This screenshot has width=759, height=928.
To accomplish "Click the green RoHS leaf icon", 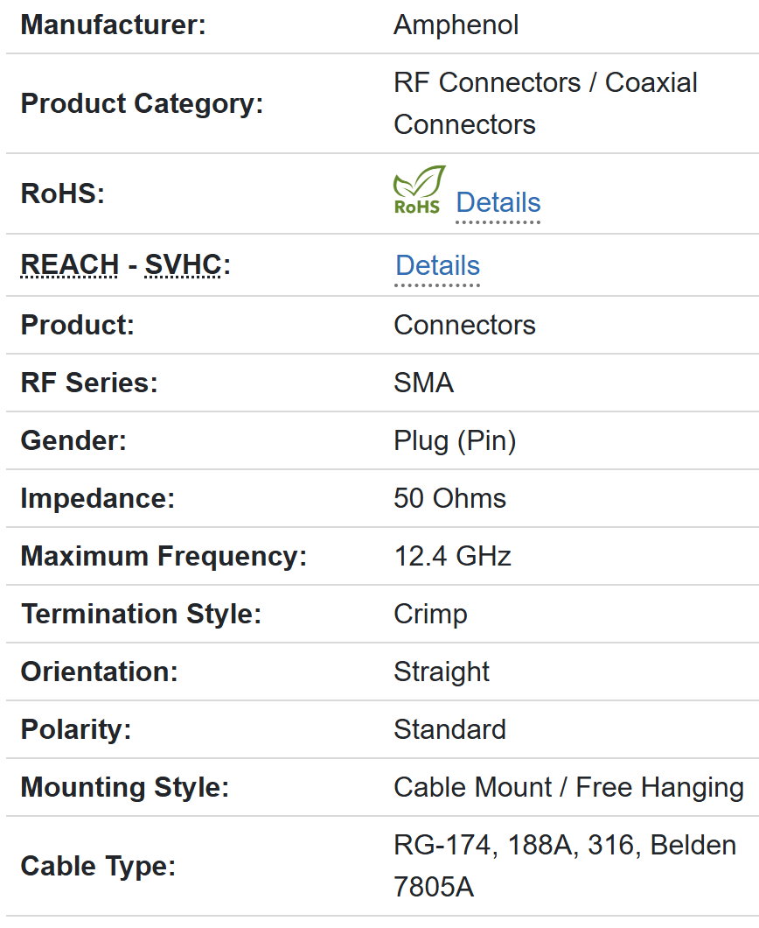I will pos(419,190).
